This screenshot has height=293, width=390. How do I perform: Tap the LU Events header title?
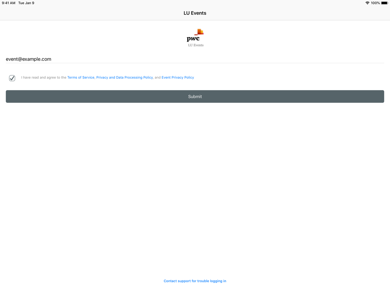pyautogui.click(x=195, y=13)
